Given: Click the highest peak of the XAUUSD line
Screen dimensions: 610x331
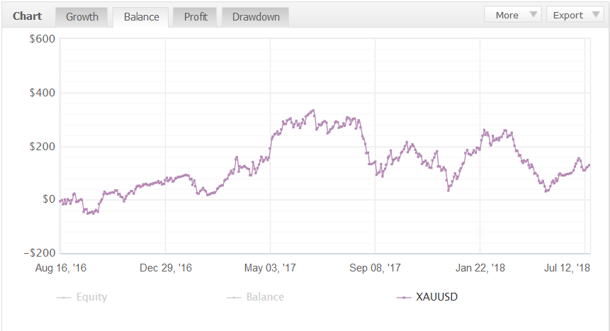Looking at the screenshot, I should tap(313, 111).
